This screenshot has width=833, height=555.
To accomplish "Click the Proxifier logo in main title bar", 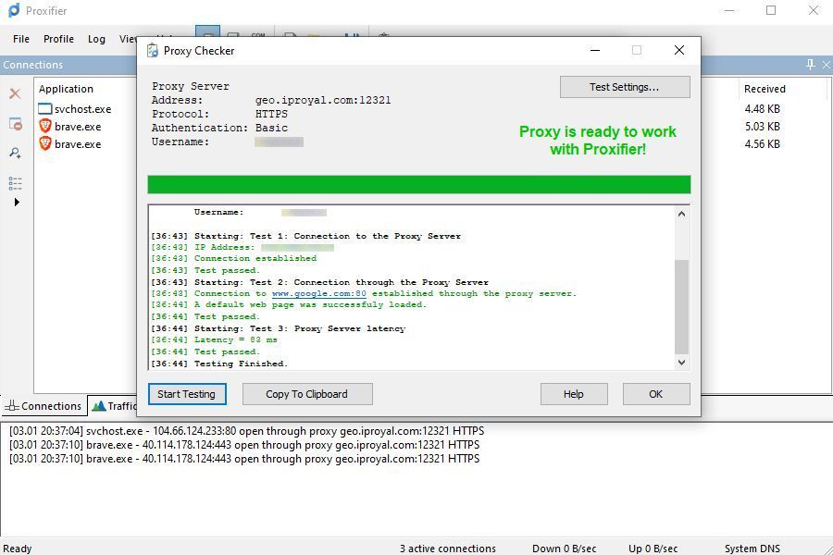I will click(x=14, y=10).
